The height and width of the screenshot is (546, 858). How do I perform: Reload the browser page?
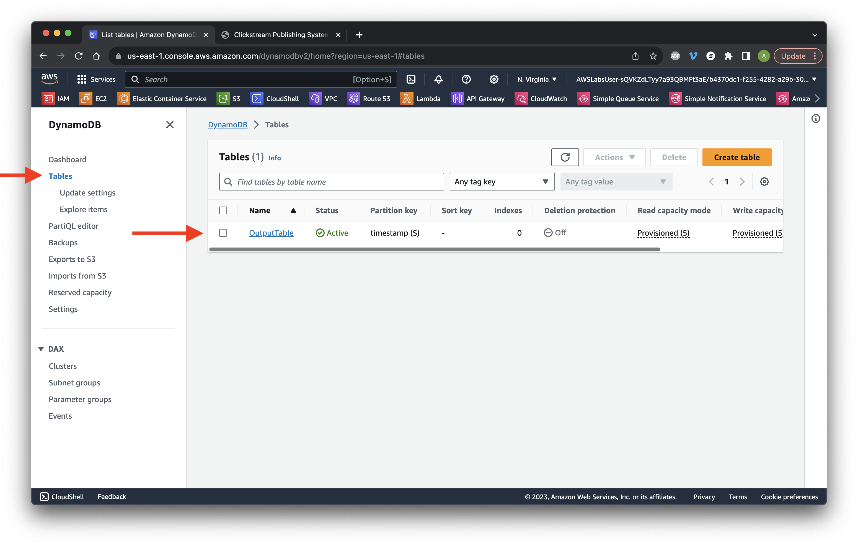click(79, 56)
